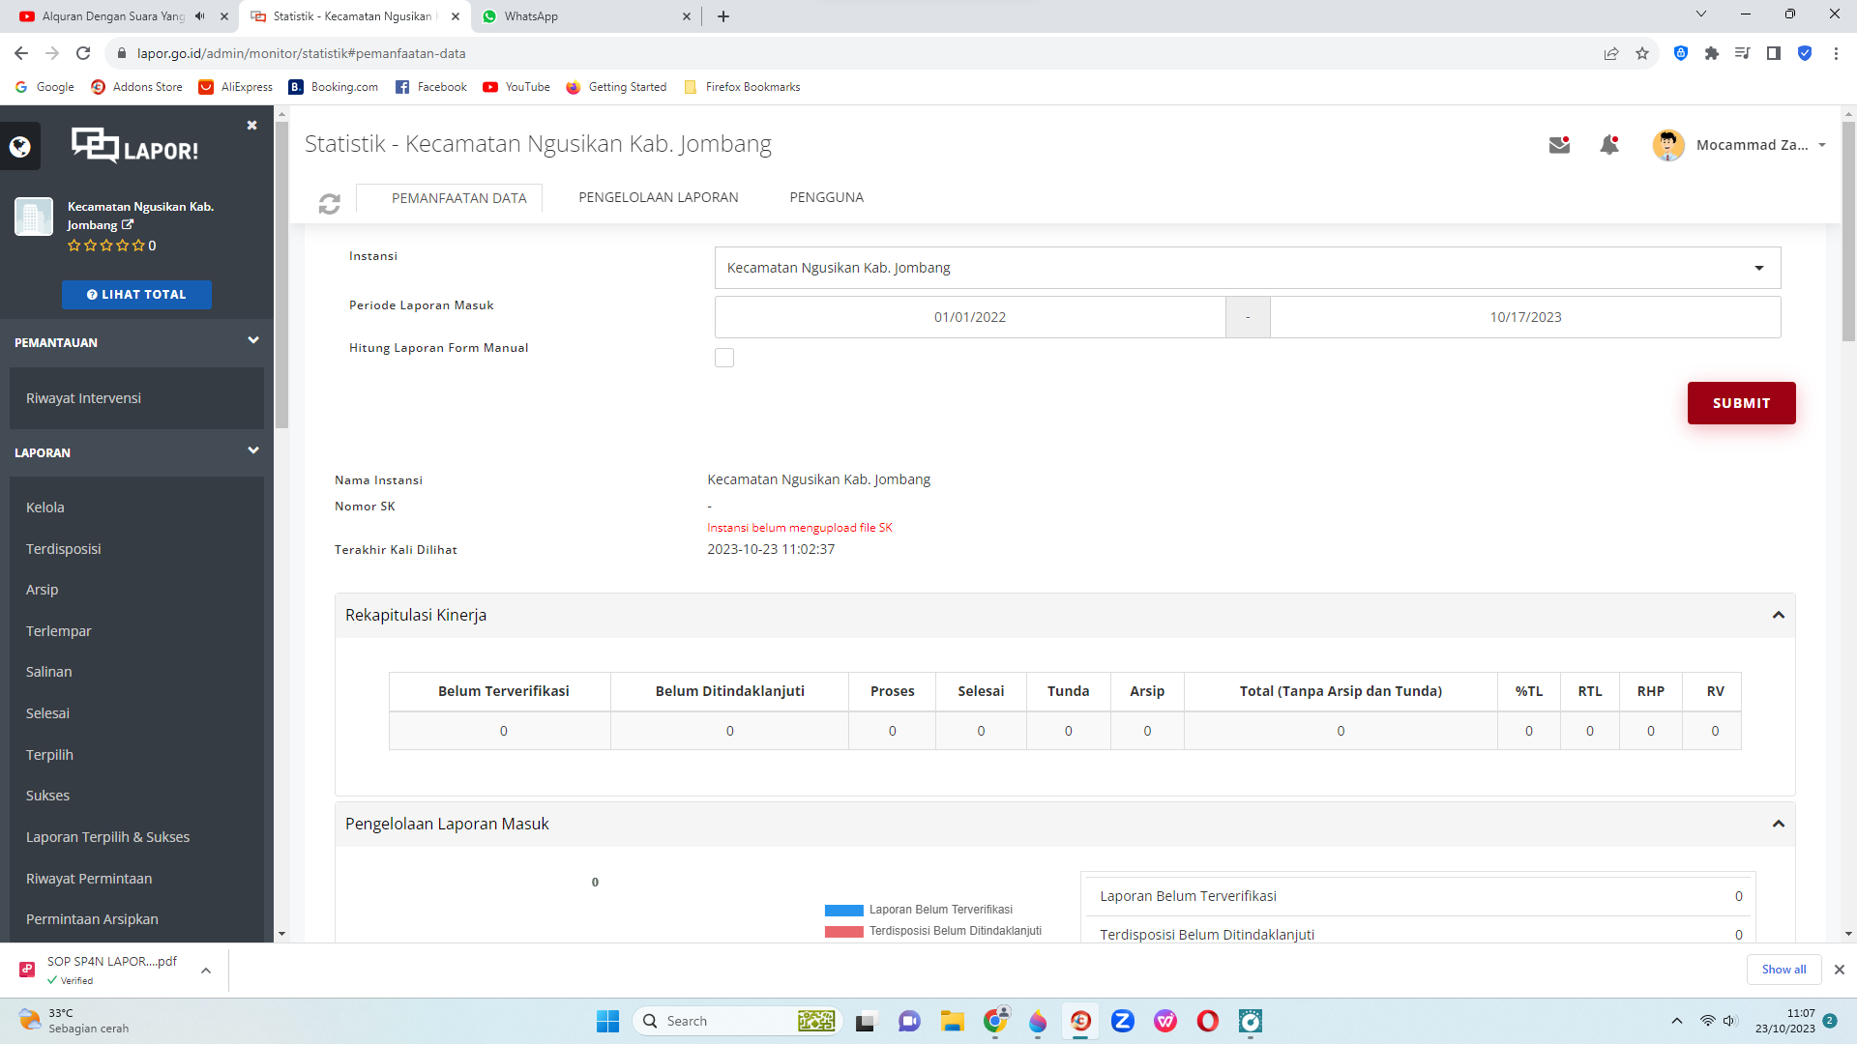Click the LAPOR! logo
Screen dimensions: 1857x1044
(135, 147)
